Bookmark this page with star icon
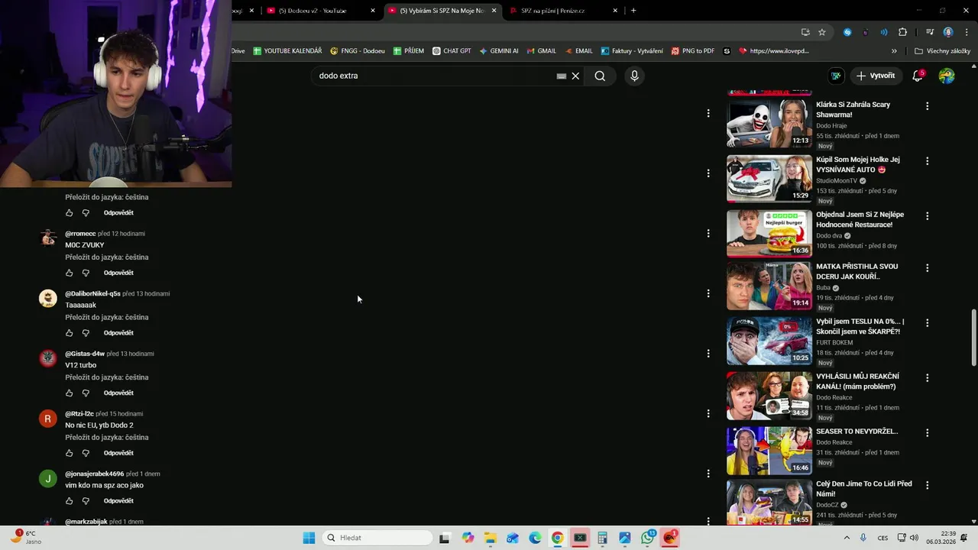This screenshot has width=978, height=550. click(822, 32)
